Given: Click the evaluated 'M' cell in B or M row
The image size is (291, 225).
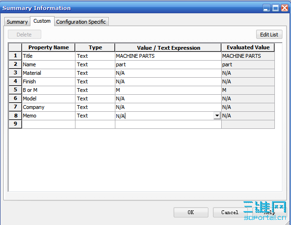Looking at the screenshot, I should click(248, 90).
